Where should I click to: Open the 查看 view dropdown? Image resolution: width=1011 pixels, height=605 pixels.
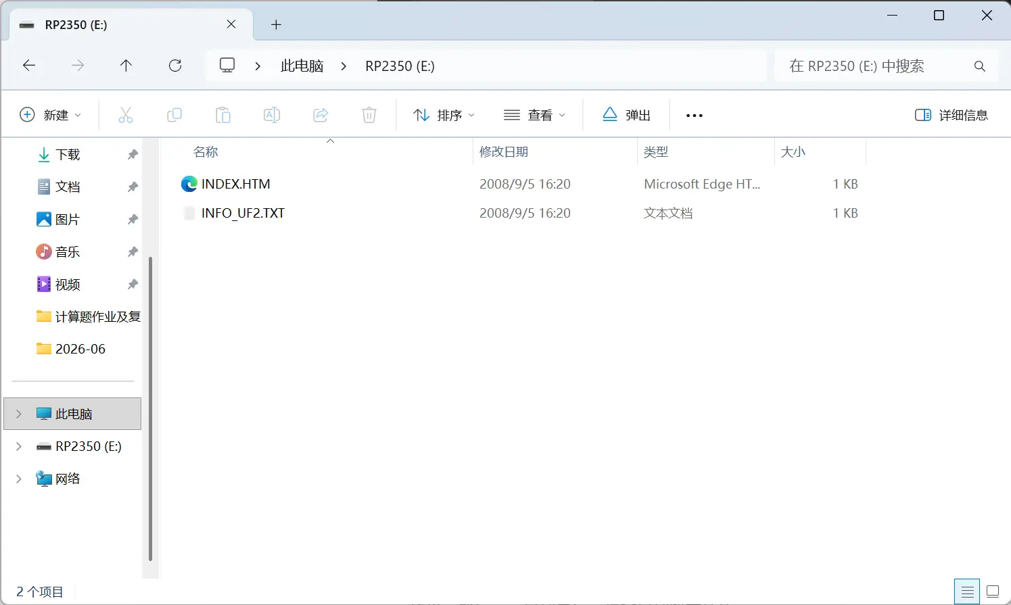click(535, 115)
